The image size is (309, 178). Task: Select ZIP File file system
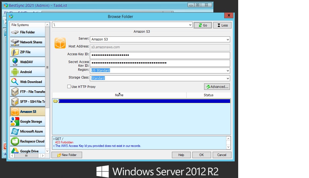tap(28, 52)
